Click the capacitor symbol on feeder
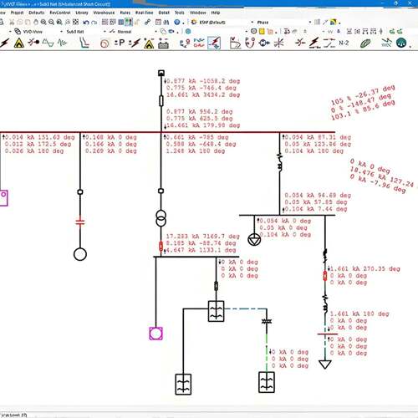The height and width of the screenshot is (418, 418). pyautogui.click(x=80, y=222)
